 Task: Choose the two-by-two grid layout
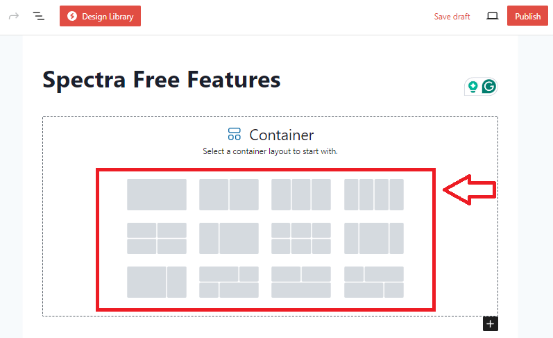tap(157, 238)
